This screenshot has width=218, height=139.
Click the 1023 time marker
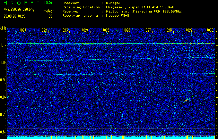point(64,30)
